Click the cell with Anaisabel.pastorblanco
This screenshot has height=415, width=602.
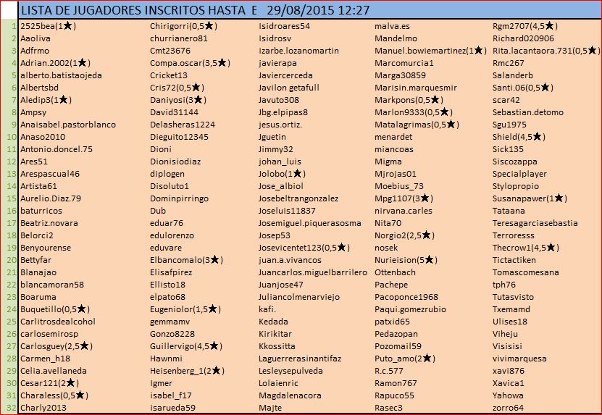(x=68, y=125)
